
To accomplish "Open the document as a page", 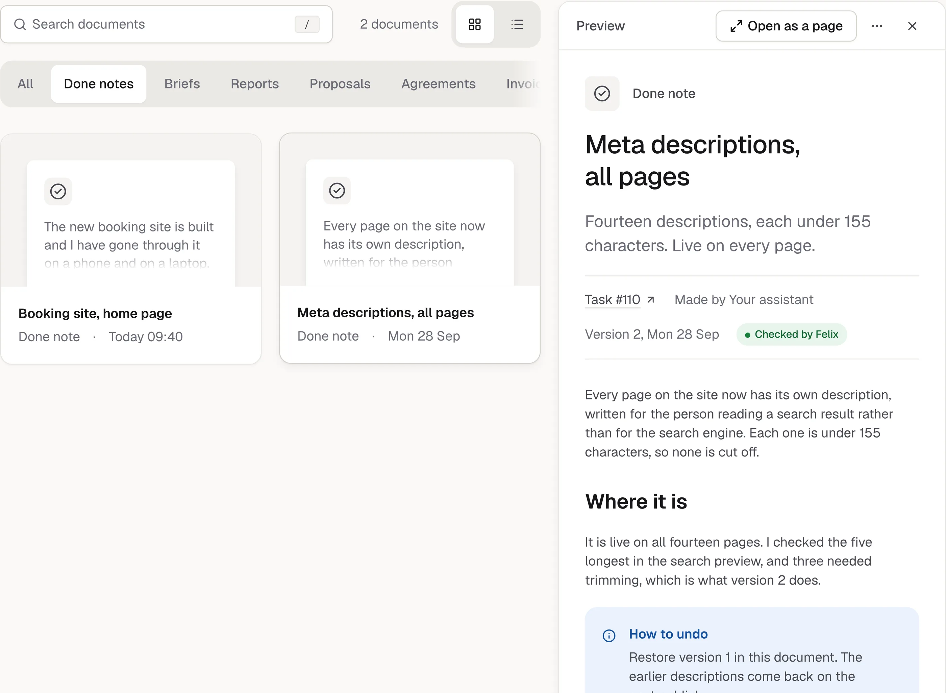I will (x=786, y=26).
